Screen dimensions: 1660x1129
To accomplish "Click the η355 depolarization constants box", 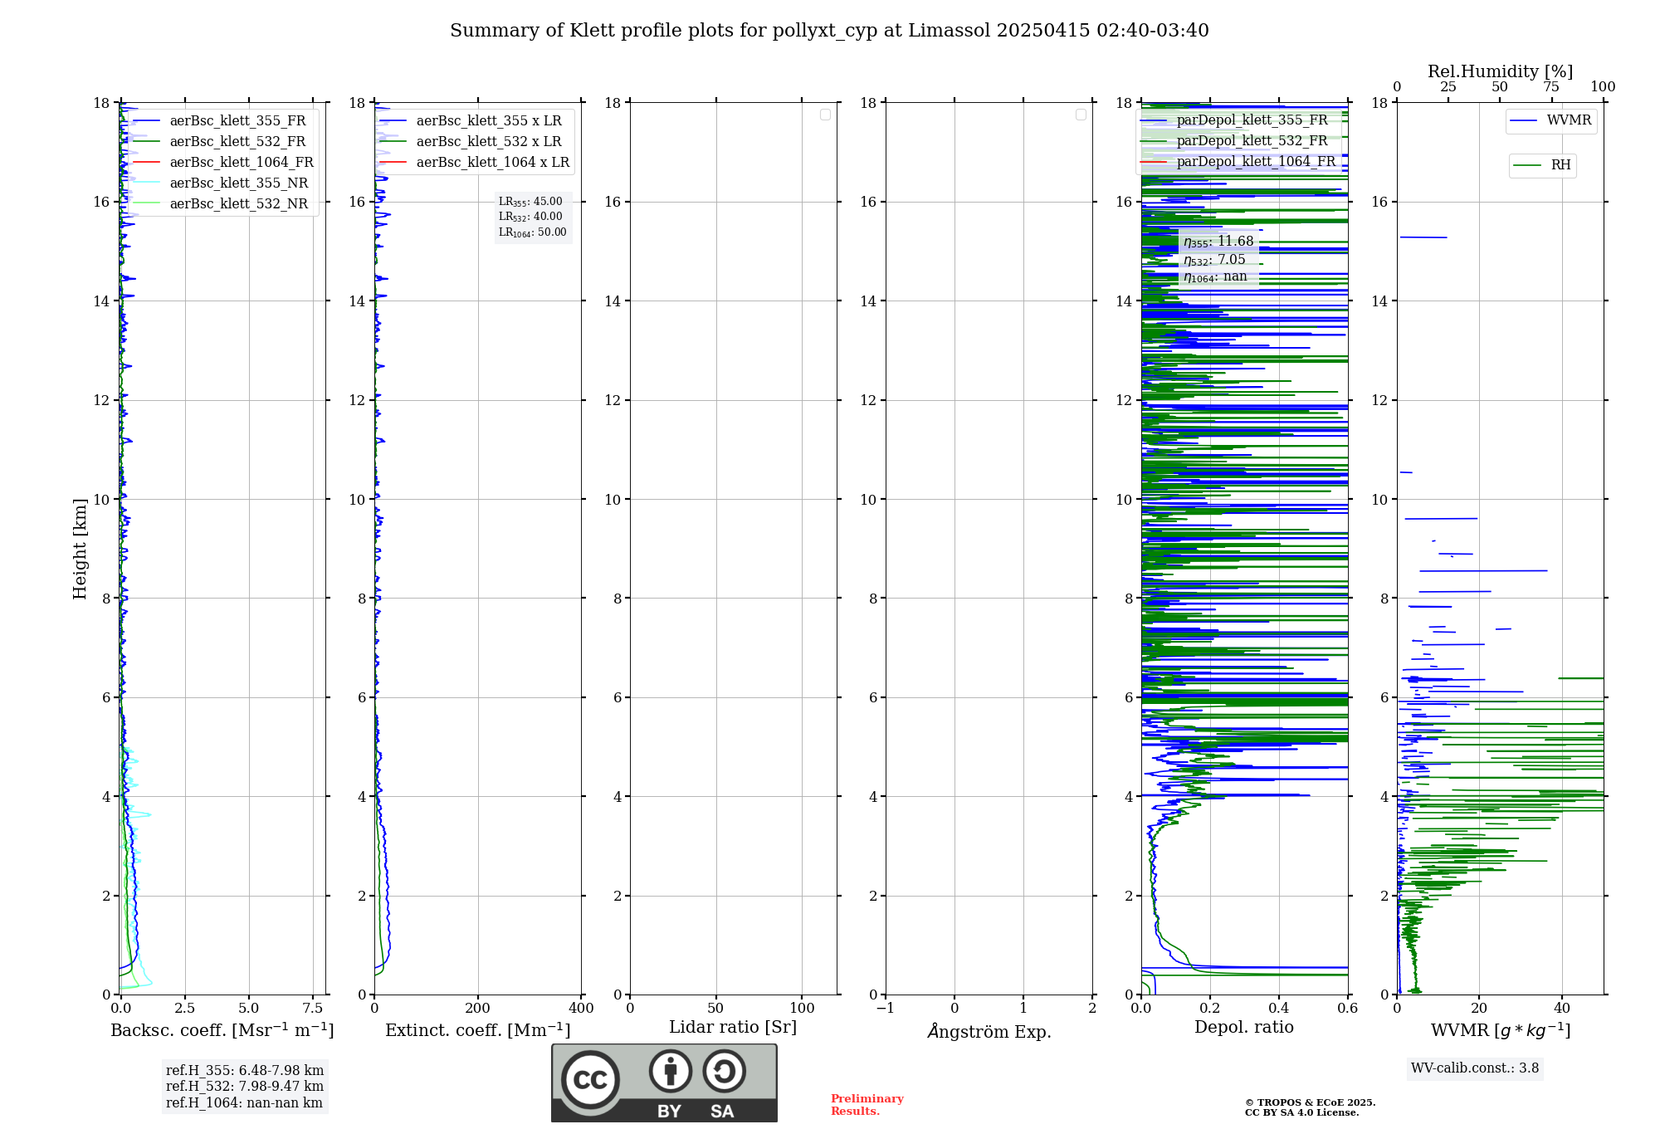I will (1218, 259).
